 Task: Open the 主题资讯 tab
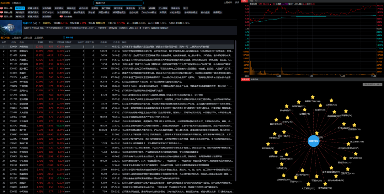[39, 38]
